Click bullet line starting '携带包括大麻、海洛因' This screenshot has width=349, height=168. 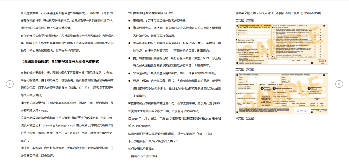[x=177, y=28]
